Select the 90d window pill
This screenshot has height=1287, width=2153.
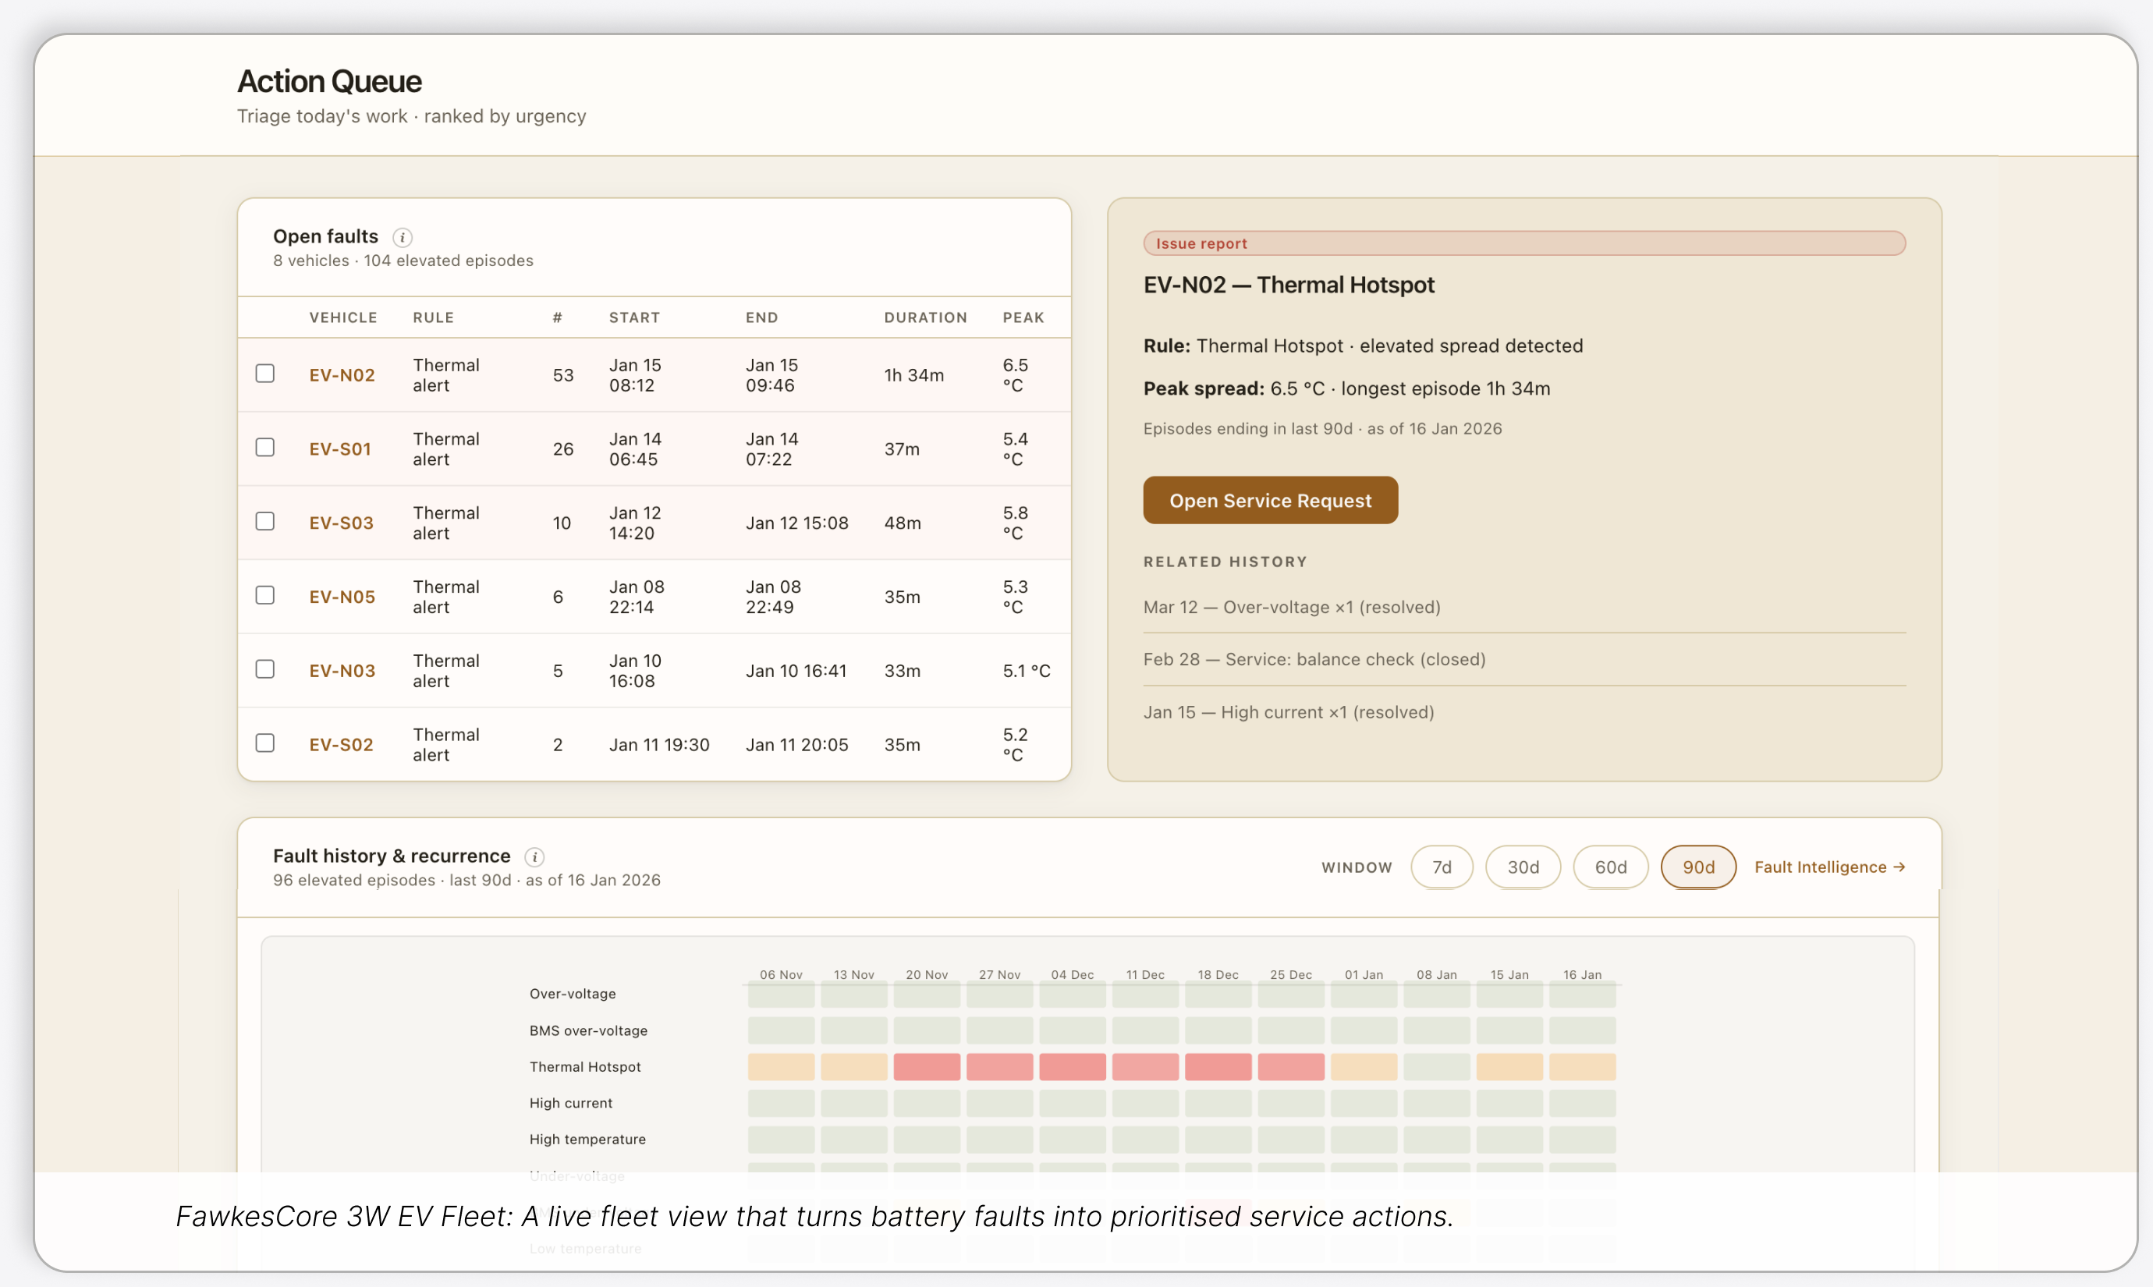[x=1699, y=867]
